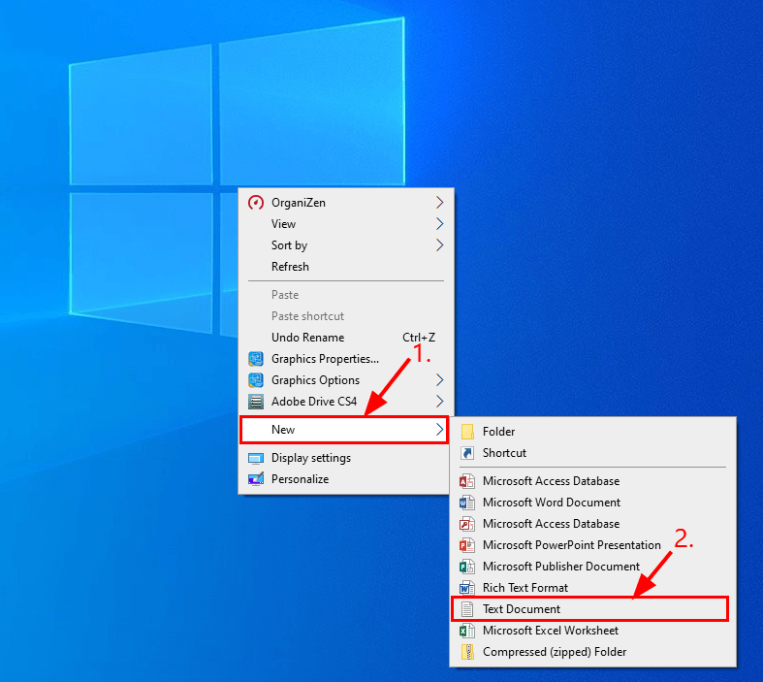This screenshot has width=763, height=682.
Task: Click the Shortcut icon in the New submenu
Action: tap(467, 453)
